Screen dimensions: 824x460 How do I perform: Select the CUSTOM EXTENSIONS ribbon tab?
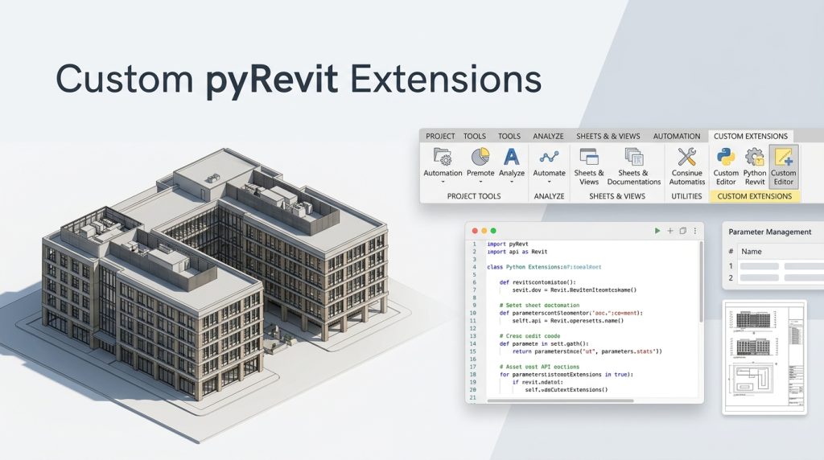coord(751,136)
